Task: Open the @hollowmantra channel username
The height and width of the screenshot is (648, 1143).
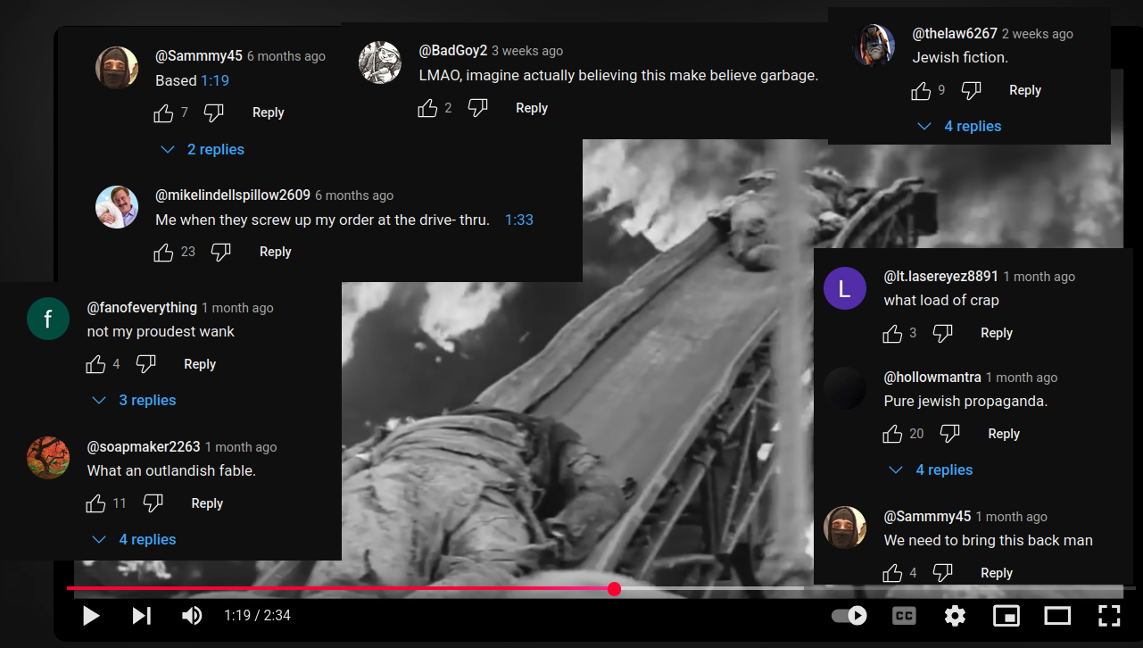Action: [932, 377]
